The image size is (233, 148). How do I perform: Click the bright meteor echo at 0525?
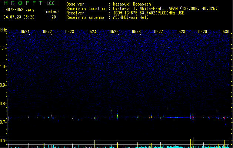[117, 116]
